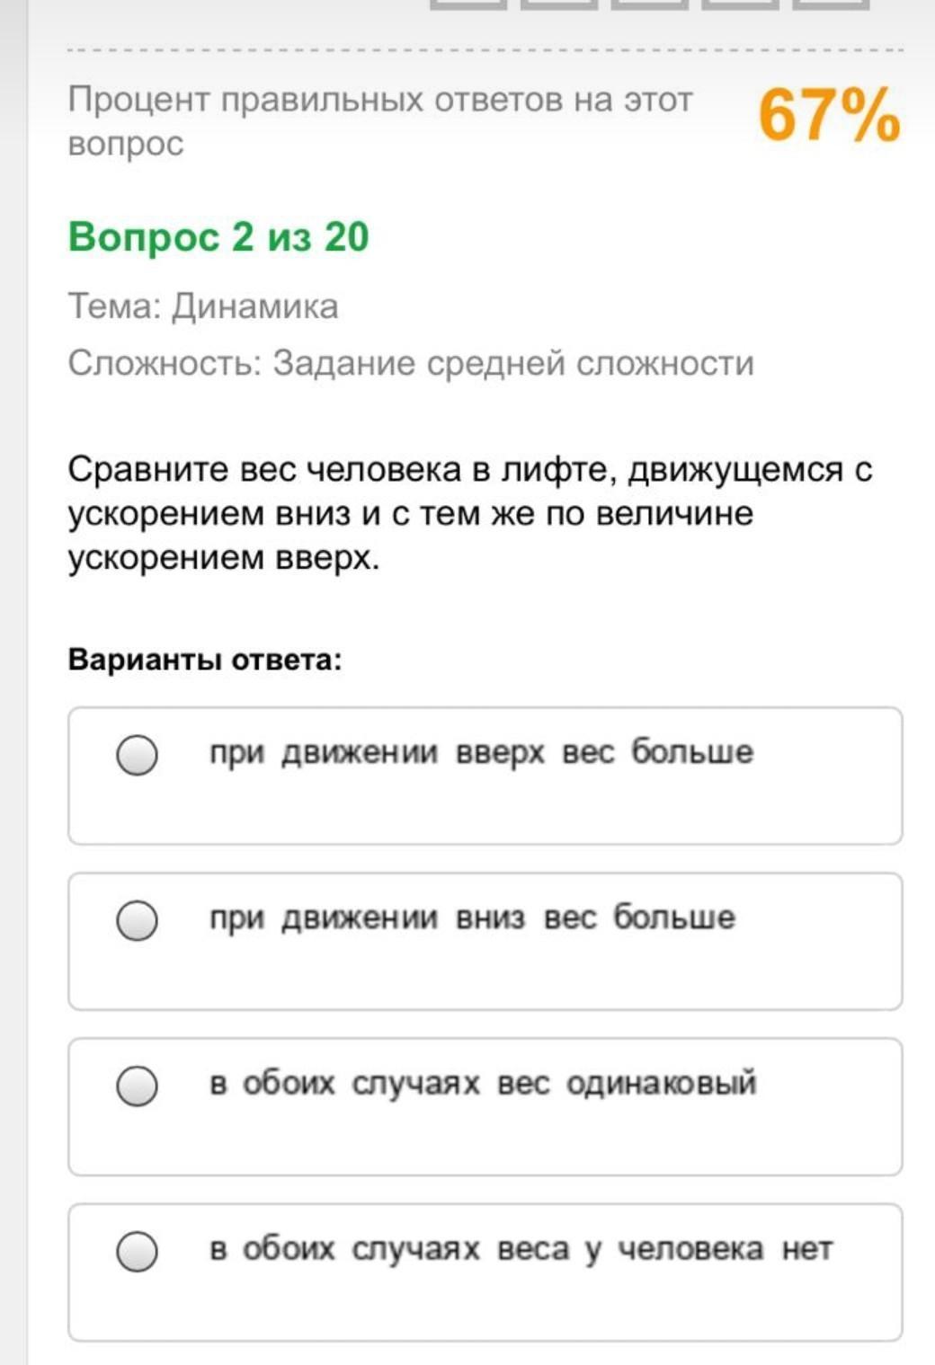Image resolution: width=935 pixels, height=1365 pixels.
Task: Click the 'Вопрос 2 из 20' heading
Action: click(218, 237)
